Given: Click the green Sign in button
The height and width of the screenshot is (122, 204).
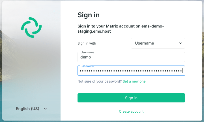Looking at the screenshot, I should 131,98.
